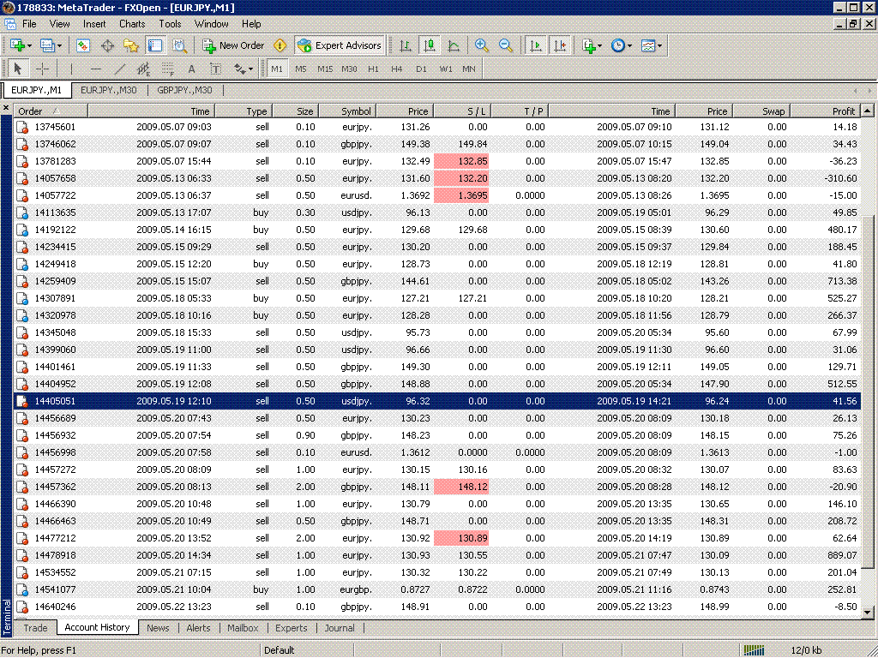Toggle chart shift
Image resolution: width=878 pixels, height=658 pixels.
tap(560, 46)
